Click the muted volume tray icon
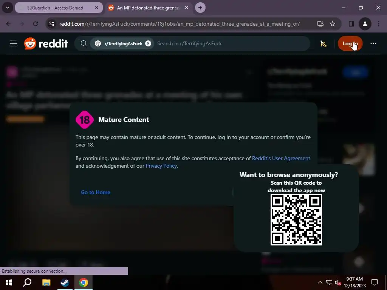This screenshot has width=387, height=290. coord(338,282)
